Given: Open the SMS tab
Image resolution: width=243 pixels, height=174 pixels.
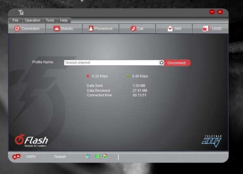Looking at the screenshot, I should 174,28.
